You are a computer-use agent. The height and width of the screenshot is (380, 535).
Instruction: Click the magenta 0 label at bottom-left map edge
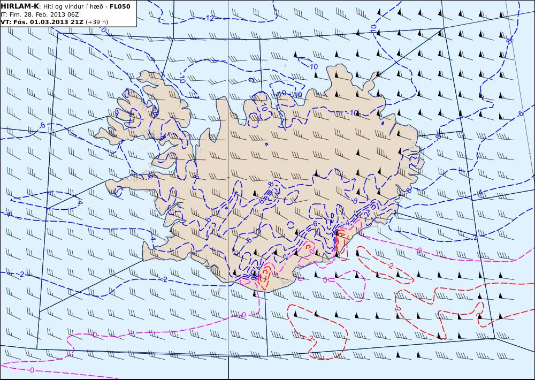[32, 370]
